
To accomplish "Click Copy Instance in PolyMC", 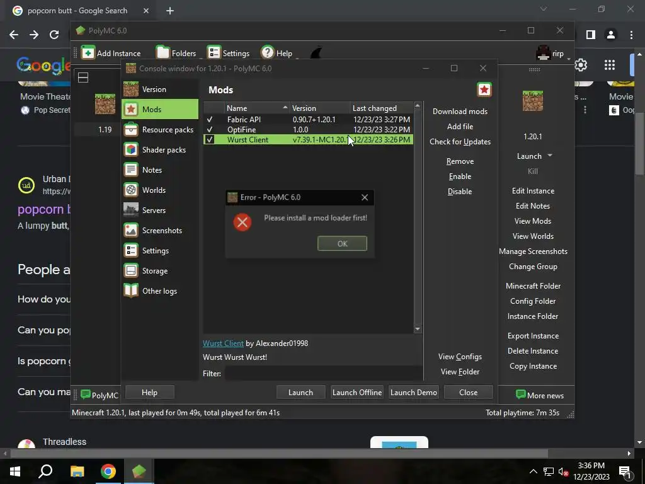I will 533,366.
